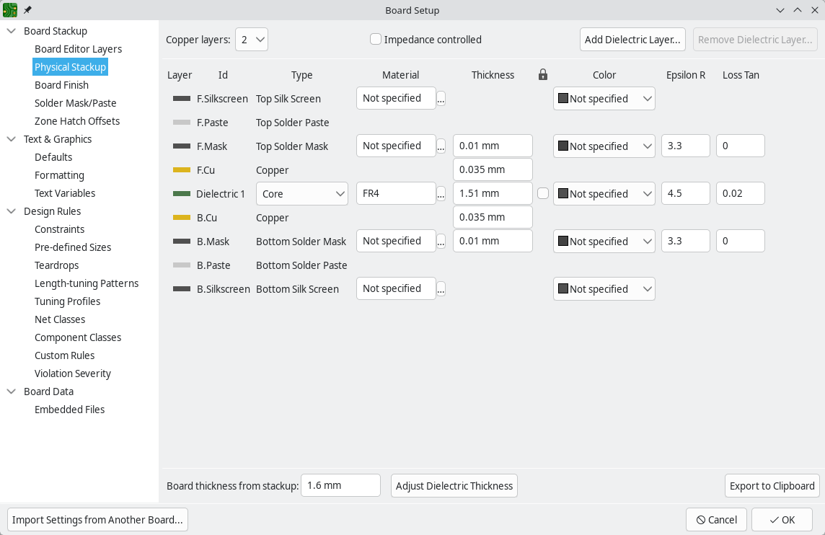Open the Dielectric 1 Core type dropdown
825x535 pixels.
point(301,194)
